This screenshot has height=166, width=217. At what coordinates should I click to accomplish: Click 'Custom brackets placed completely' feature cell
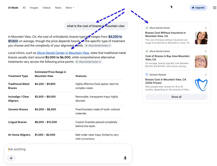click(96, 124)
